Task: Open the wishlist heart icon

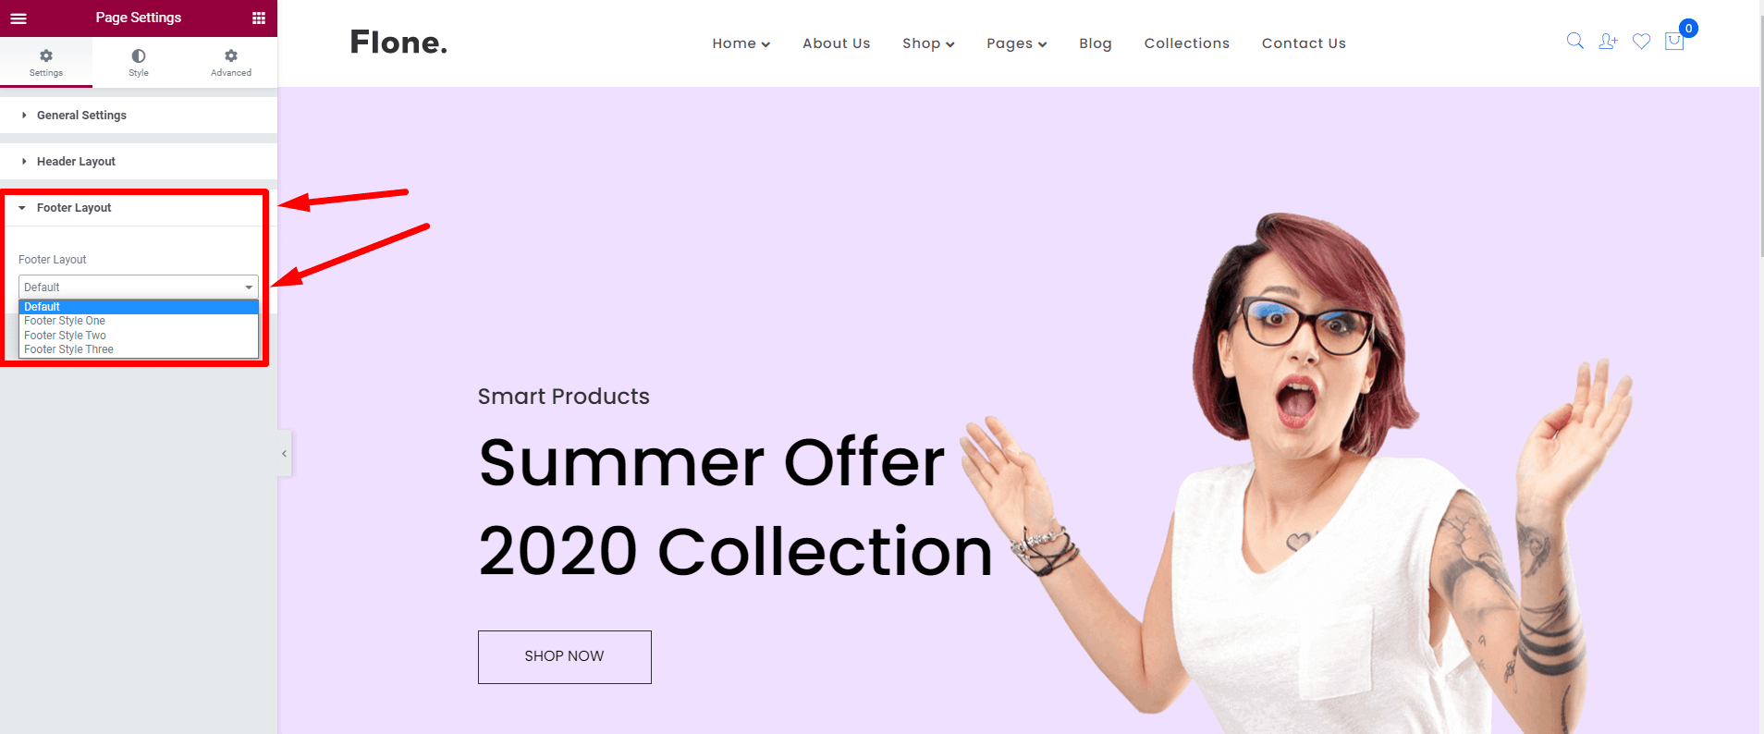Action: (x=1641, y=41)
